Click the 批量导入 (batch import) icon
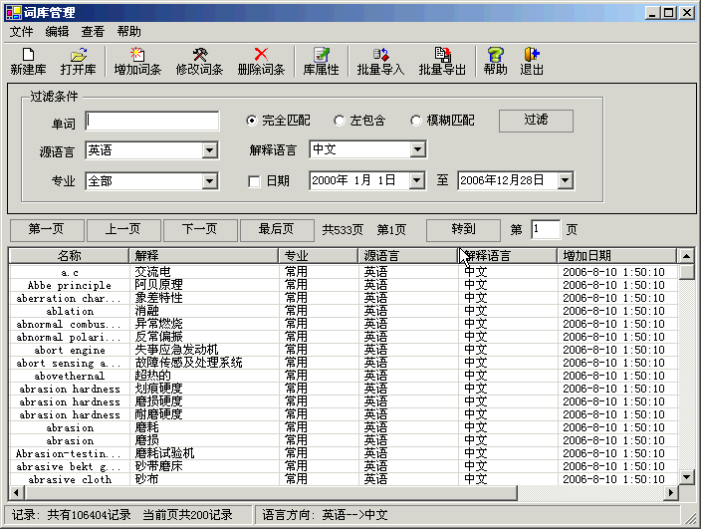Screen dimensions: 701x529 (x=380, y=55)
